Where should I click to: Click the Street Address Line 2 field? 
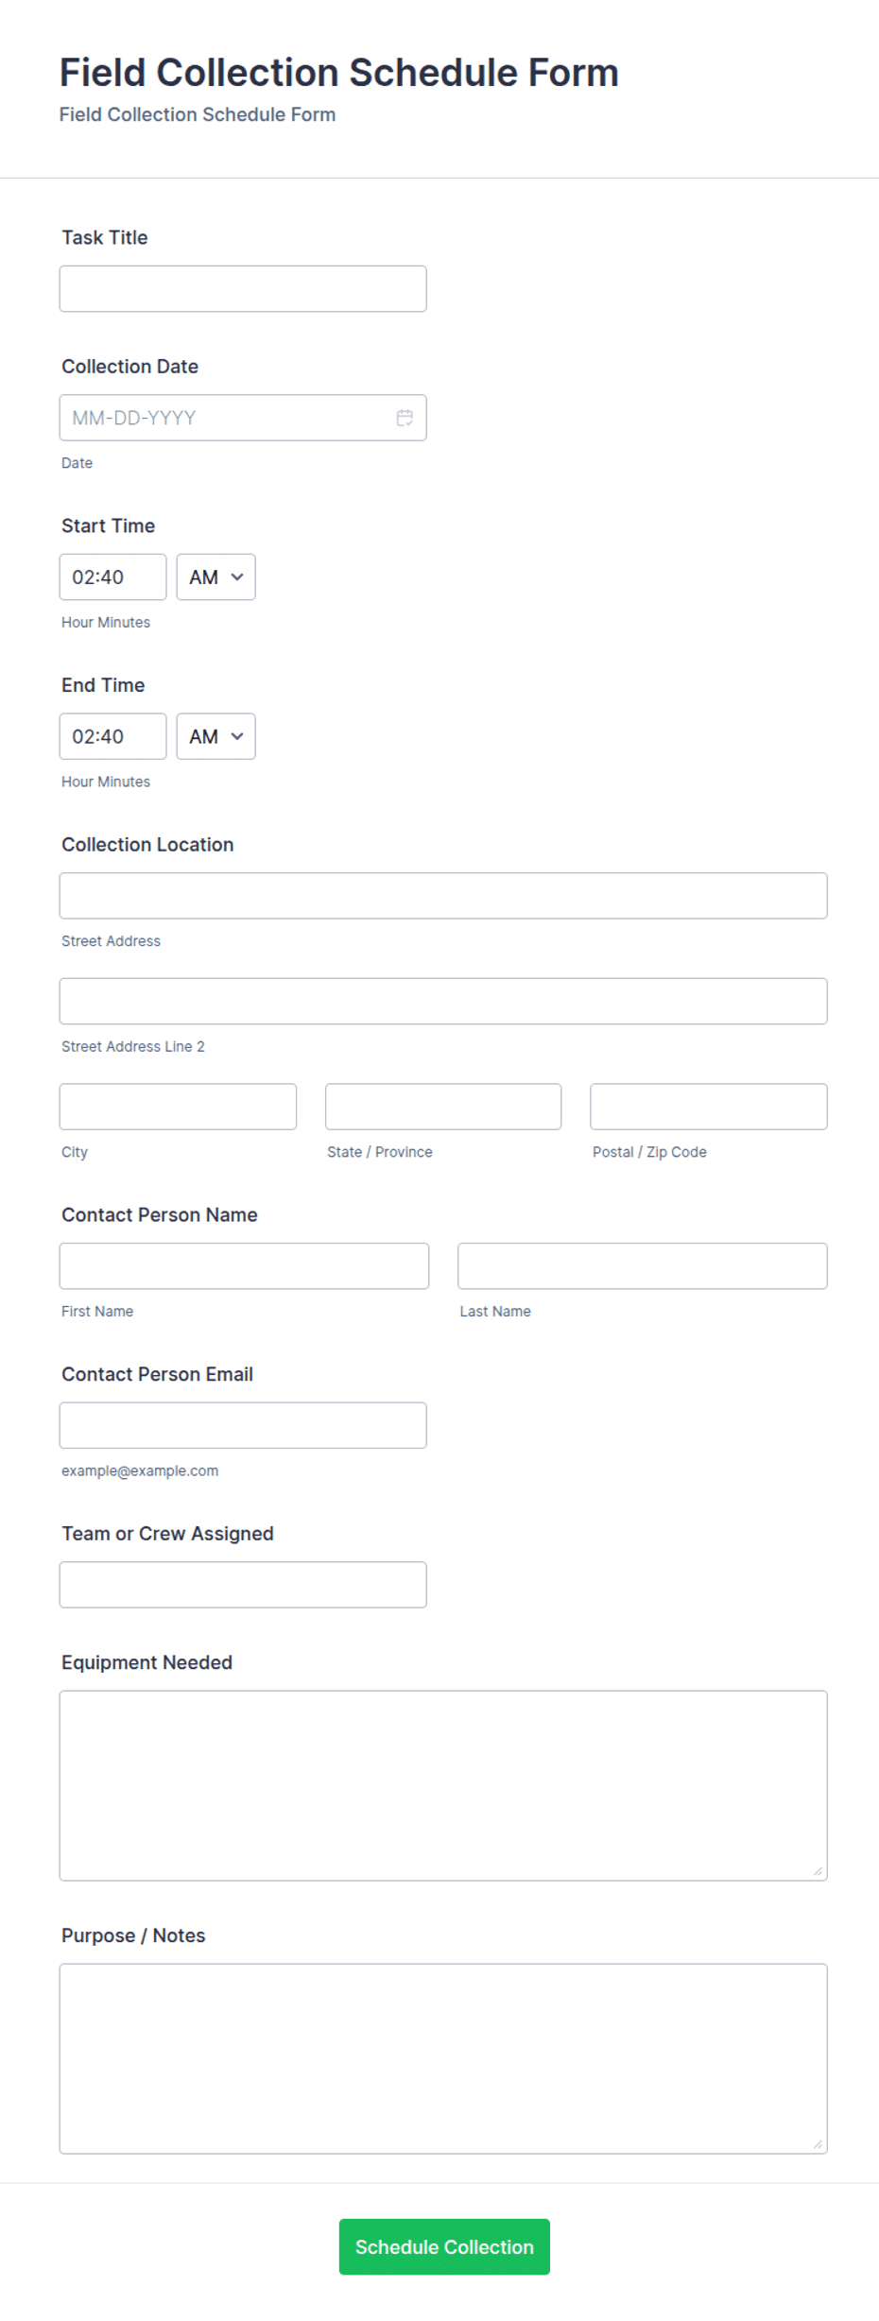pos(443,1001)
